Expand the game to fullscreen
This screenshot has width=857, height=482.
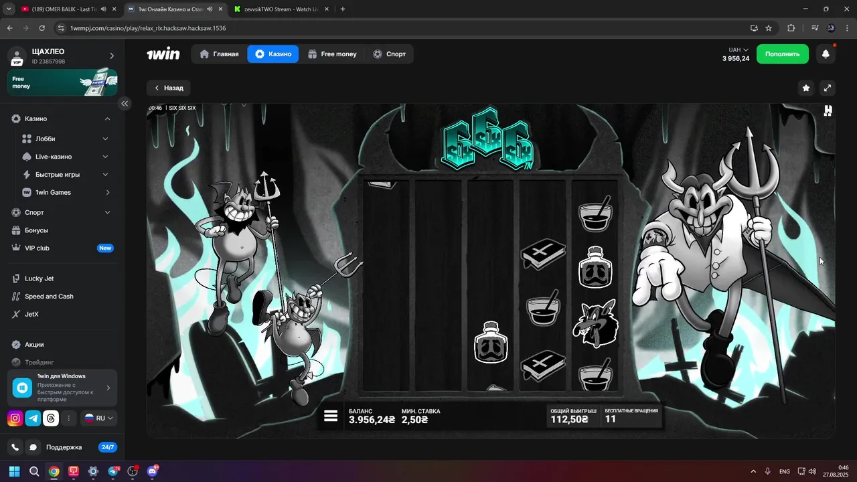[x=827, y=88]
